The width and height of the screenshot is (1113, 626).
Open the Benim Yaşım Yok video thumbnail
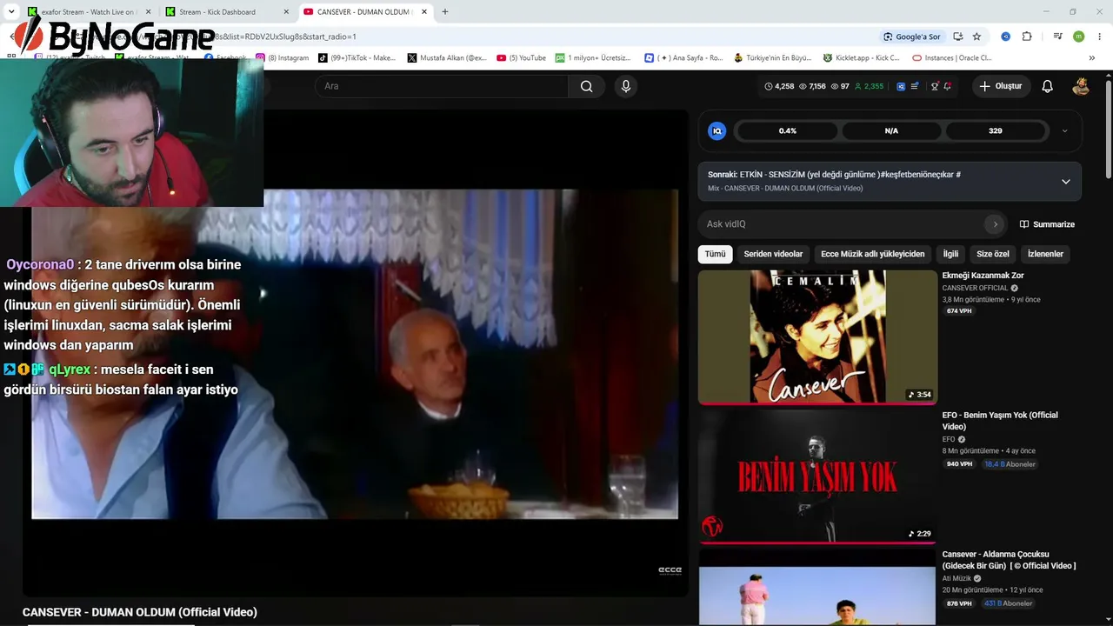click(x=817, y=476)
